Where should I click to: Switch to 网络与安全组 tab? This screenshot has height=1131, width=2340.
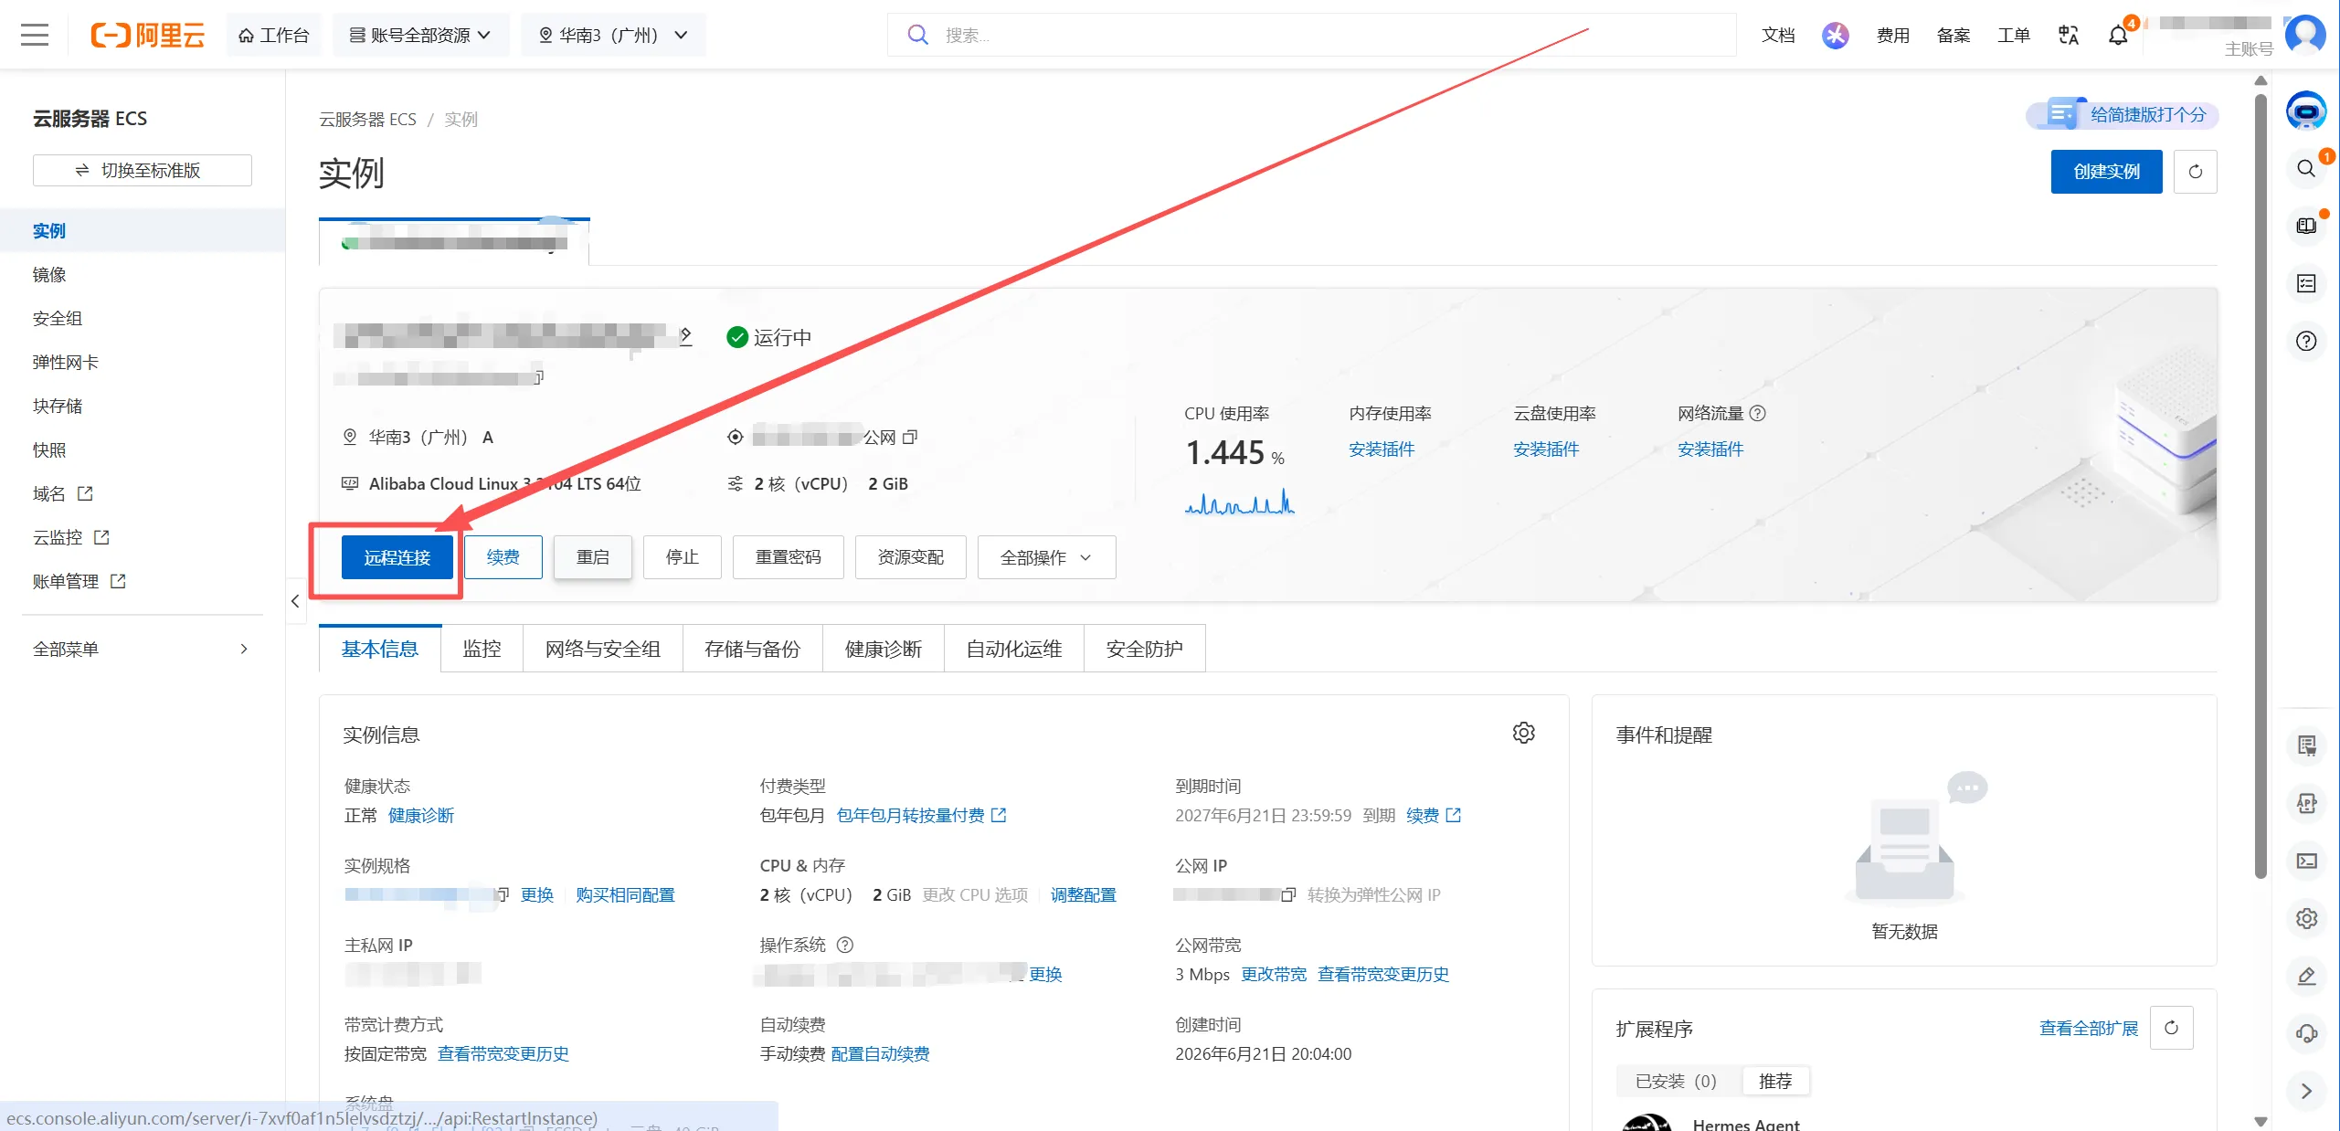pos(602,650)
